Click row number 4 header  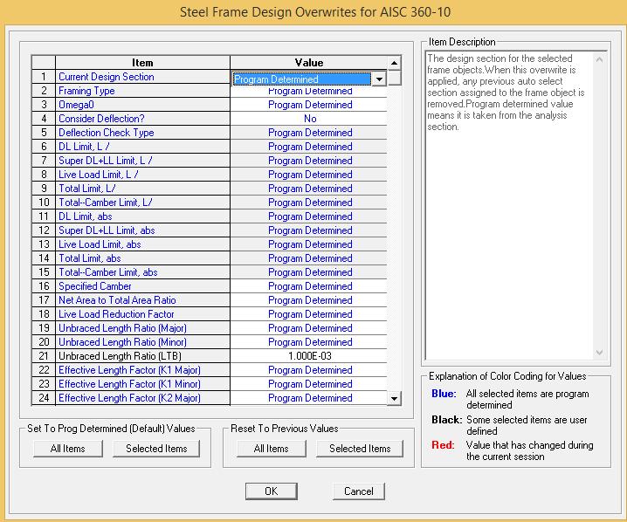click(44, 119)
